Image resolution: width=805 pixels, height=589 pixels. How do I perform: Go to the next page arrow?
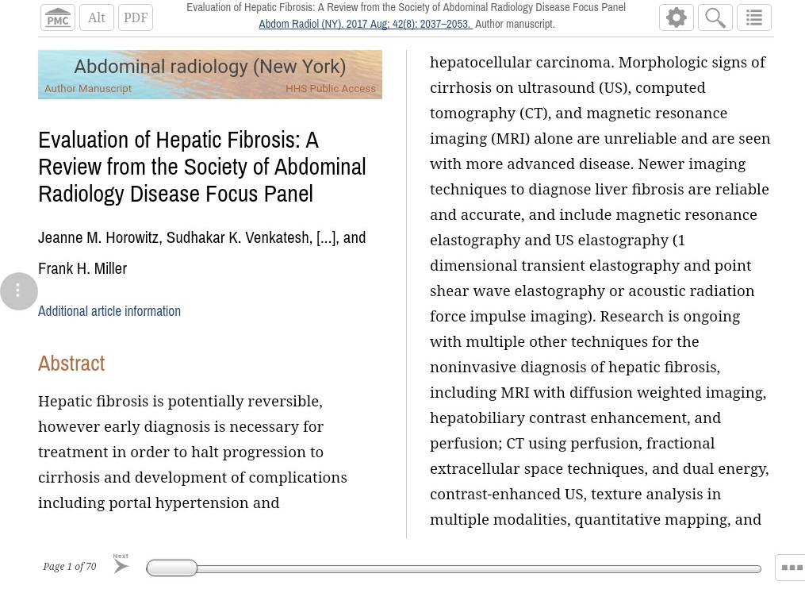coord(121,567)
